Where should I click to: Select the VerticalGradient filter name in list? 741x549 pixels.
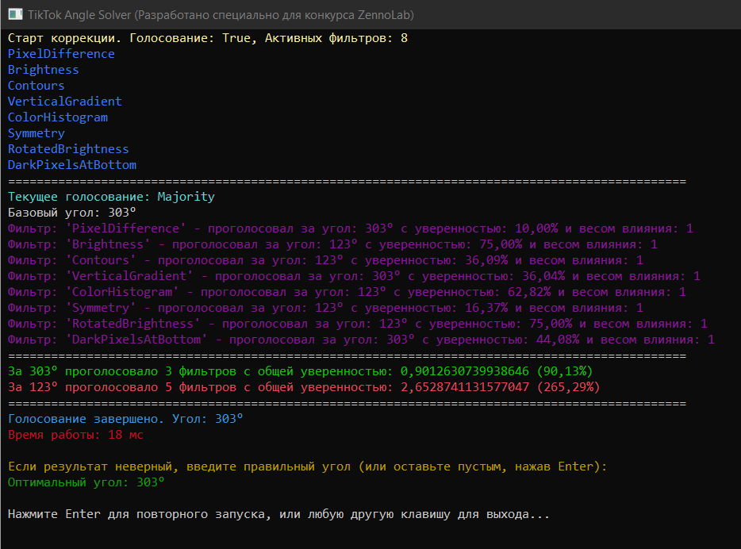(x=65, y=102)
